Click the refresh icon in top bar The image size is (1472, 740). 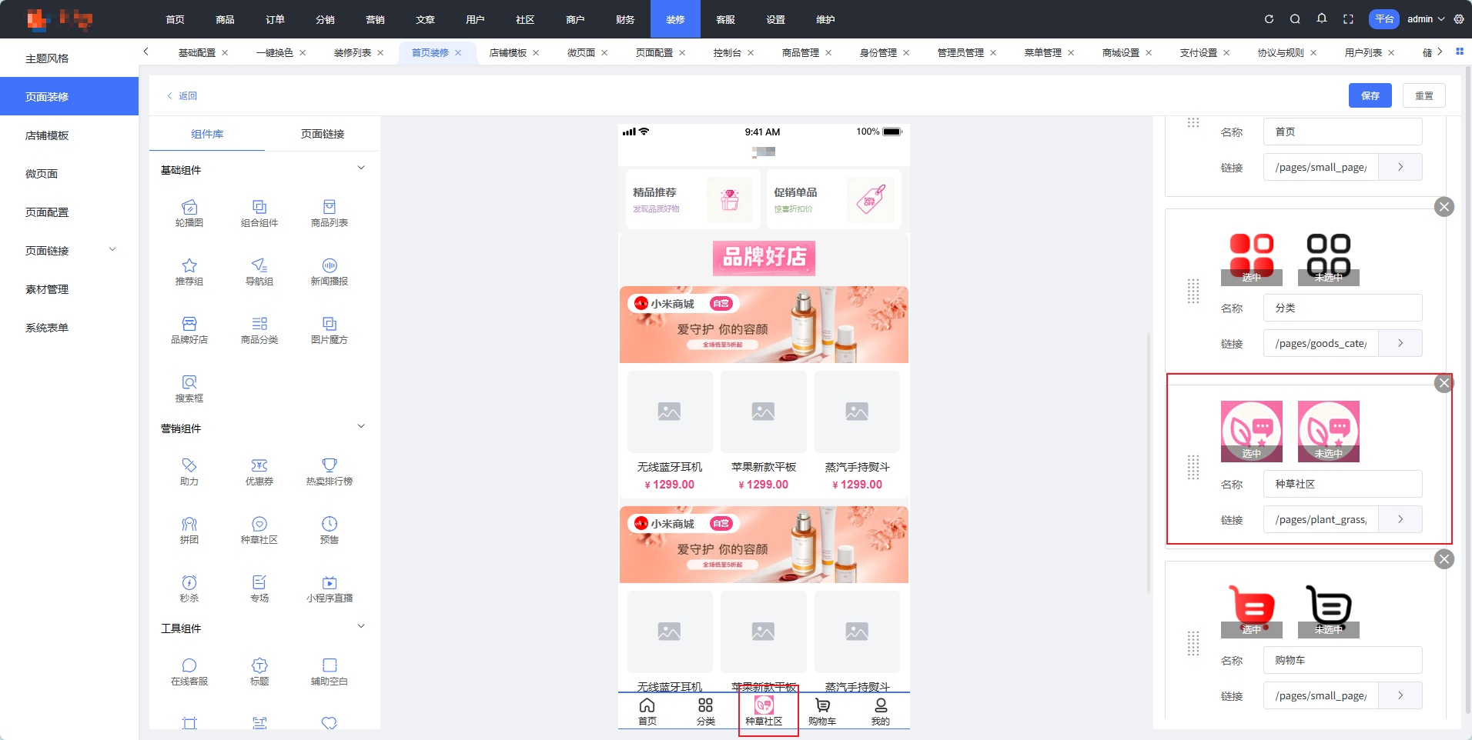coord(1269,19)
